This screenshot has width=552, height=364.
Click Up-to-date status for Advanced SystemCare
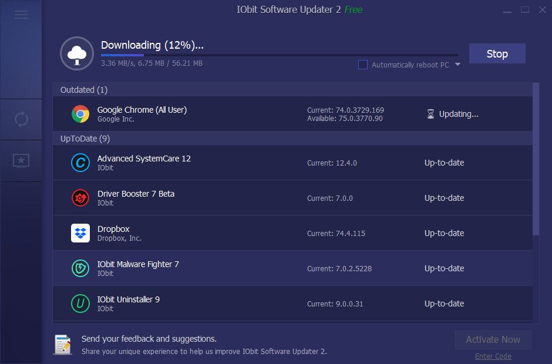[445, 163]
